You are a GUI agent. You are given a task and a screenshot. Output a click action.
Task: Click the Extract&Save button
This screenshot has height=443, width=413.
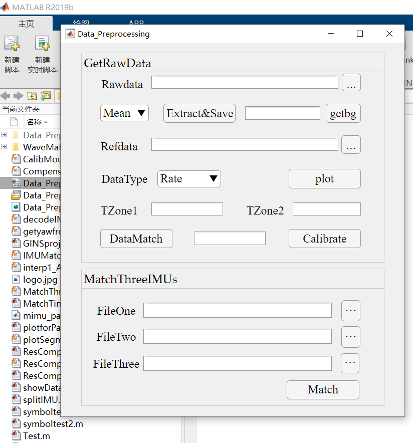point(199,113)
